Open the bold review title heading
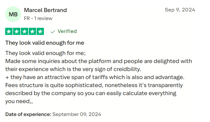This screenshot has width=210, height=122. tap(45, 43)
